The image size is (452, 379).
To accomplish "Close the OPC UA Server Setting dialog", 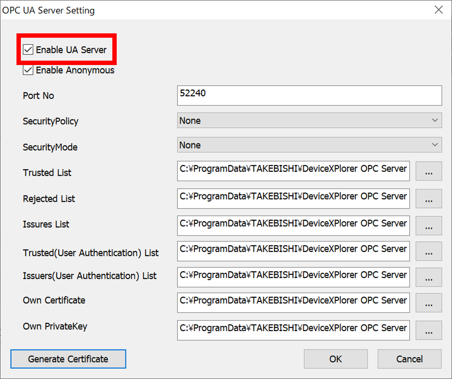I will coord(439,10).
